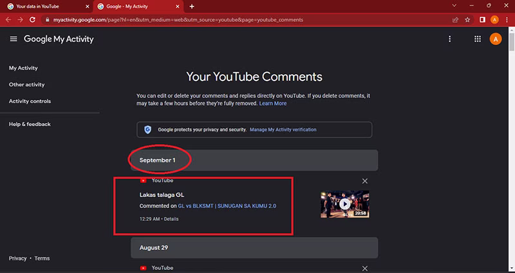515x273 pixels.
Task: Click the Lakas talaga GL comment text
Action: click(x=162, y=195)
